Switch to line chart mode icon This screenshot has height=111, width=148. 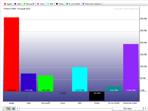5,109
